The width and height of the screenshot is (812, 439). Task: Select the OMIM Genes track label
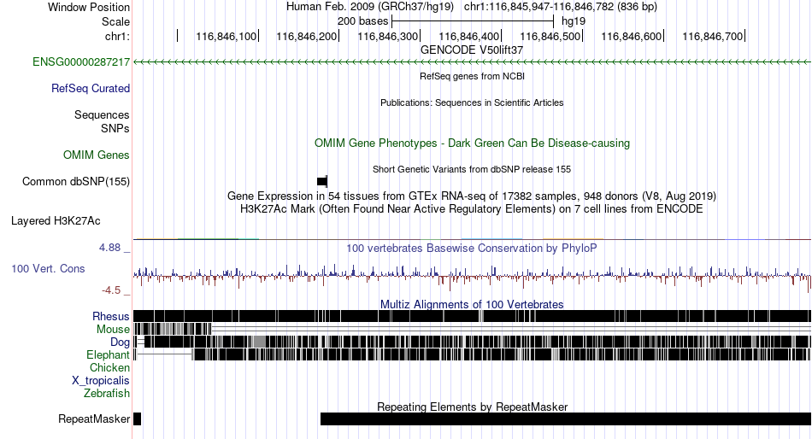(x=97, y=155)
